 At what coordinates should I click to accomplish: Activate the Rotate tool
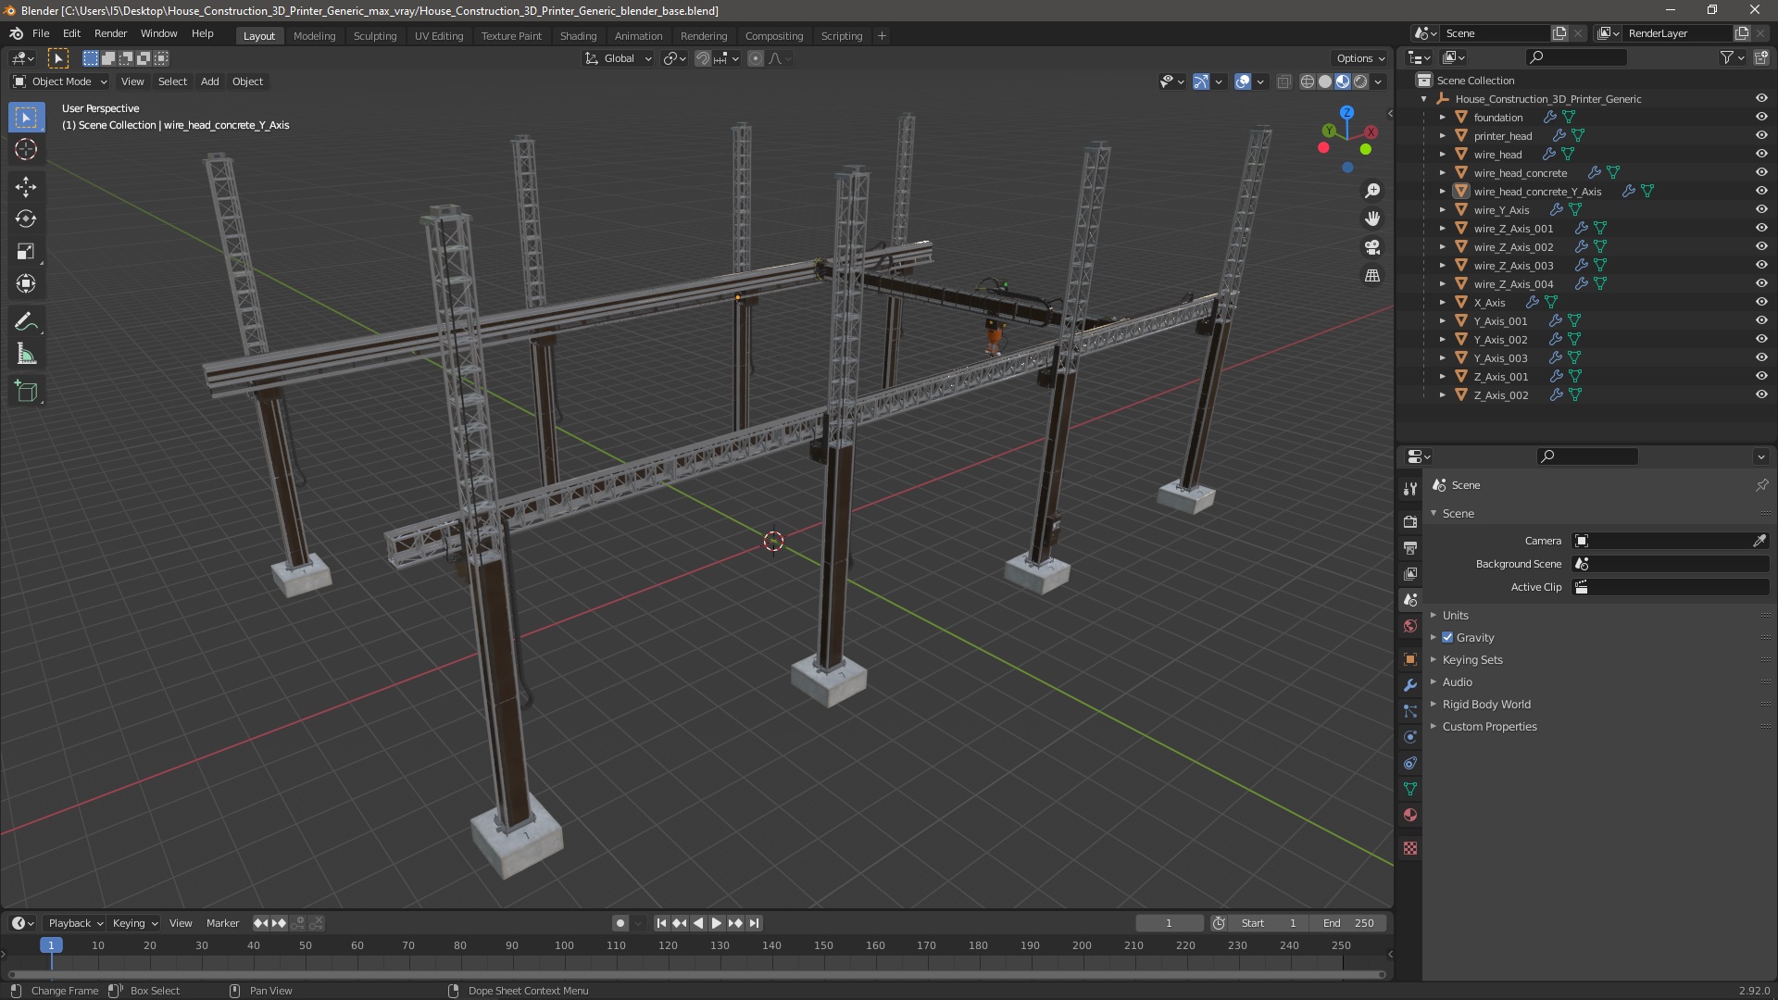click(x=26, y=219)
